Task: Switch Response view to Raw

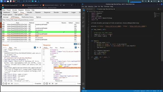Action: tap(51, 48)
